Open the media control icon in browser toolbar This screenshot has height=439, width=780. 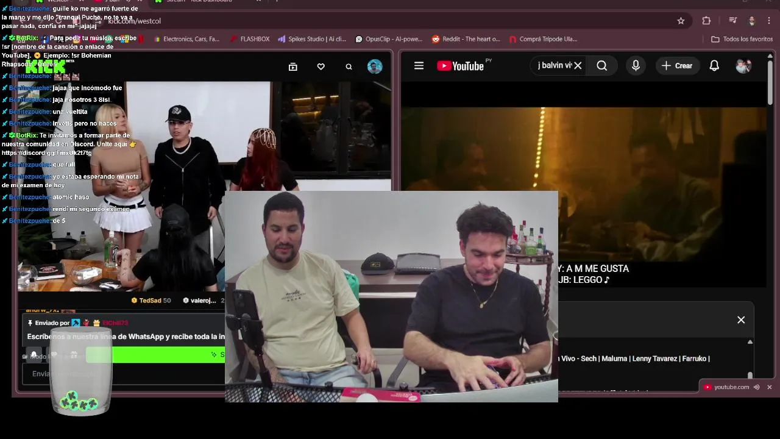[732, 21]
